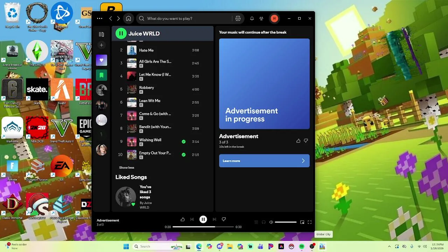Click the previous track button
The height and width of the screenshot is (252, 448).
point(192,219)
